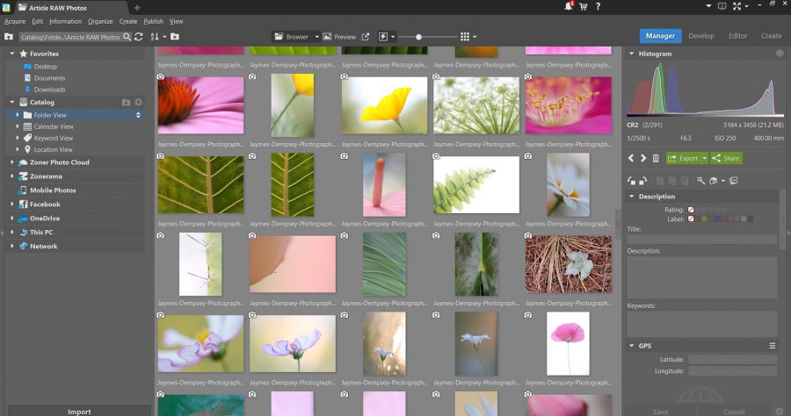Click the refresh folder icon
This screenshot has height=416, width=791.
[x=139, y=37]
